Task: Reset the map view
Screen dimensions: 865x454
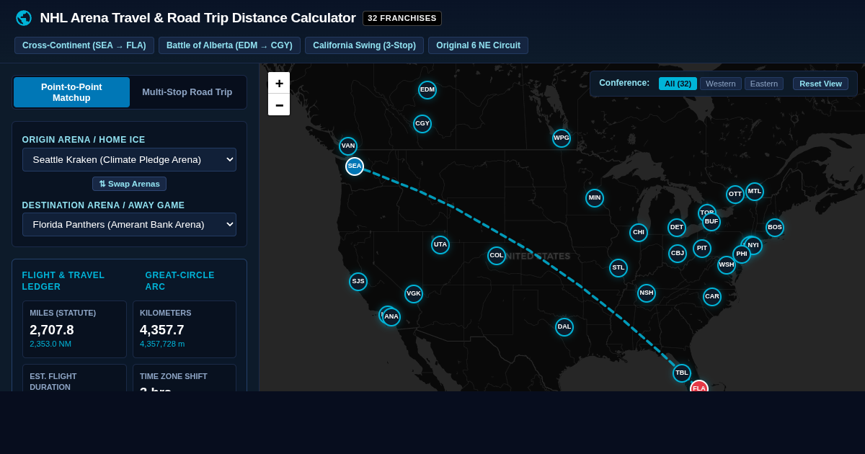Action: (x=820, y=84)
